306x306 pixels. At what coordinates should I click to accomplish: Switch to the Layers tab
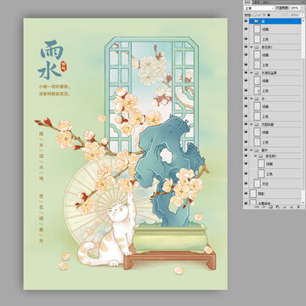(247, 2)
